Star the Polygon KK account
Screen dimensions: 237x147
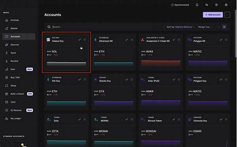click(226, 40)
